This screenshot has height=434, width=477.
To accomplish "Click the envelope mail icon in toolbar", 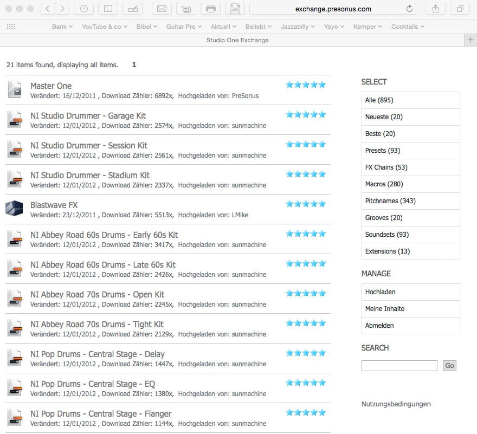I will 162,9.
